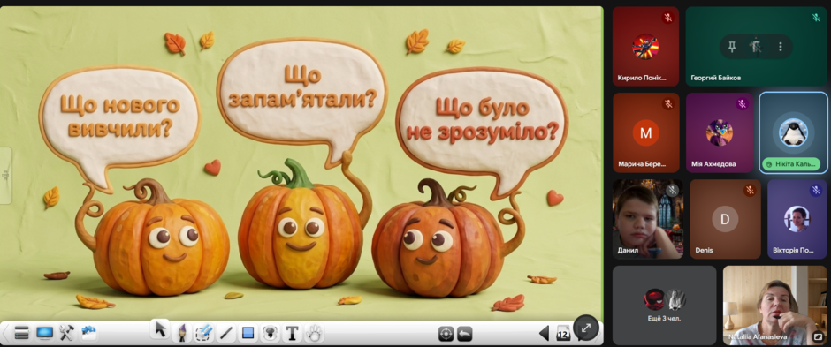Viewport: 831px width, 347px height.
Task: Click the crosshair target icon
Action: [446, 334]
